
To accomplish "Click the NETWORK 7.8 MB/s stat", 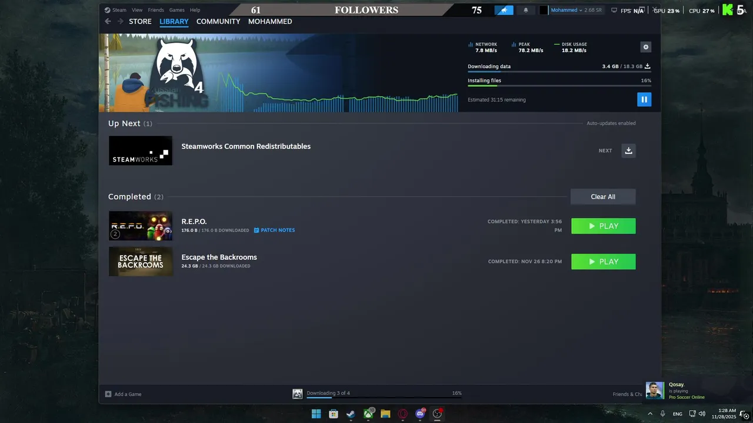I will pyautogui.click(x=483, y=48).
